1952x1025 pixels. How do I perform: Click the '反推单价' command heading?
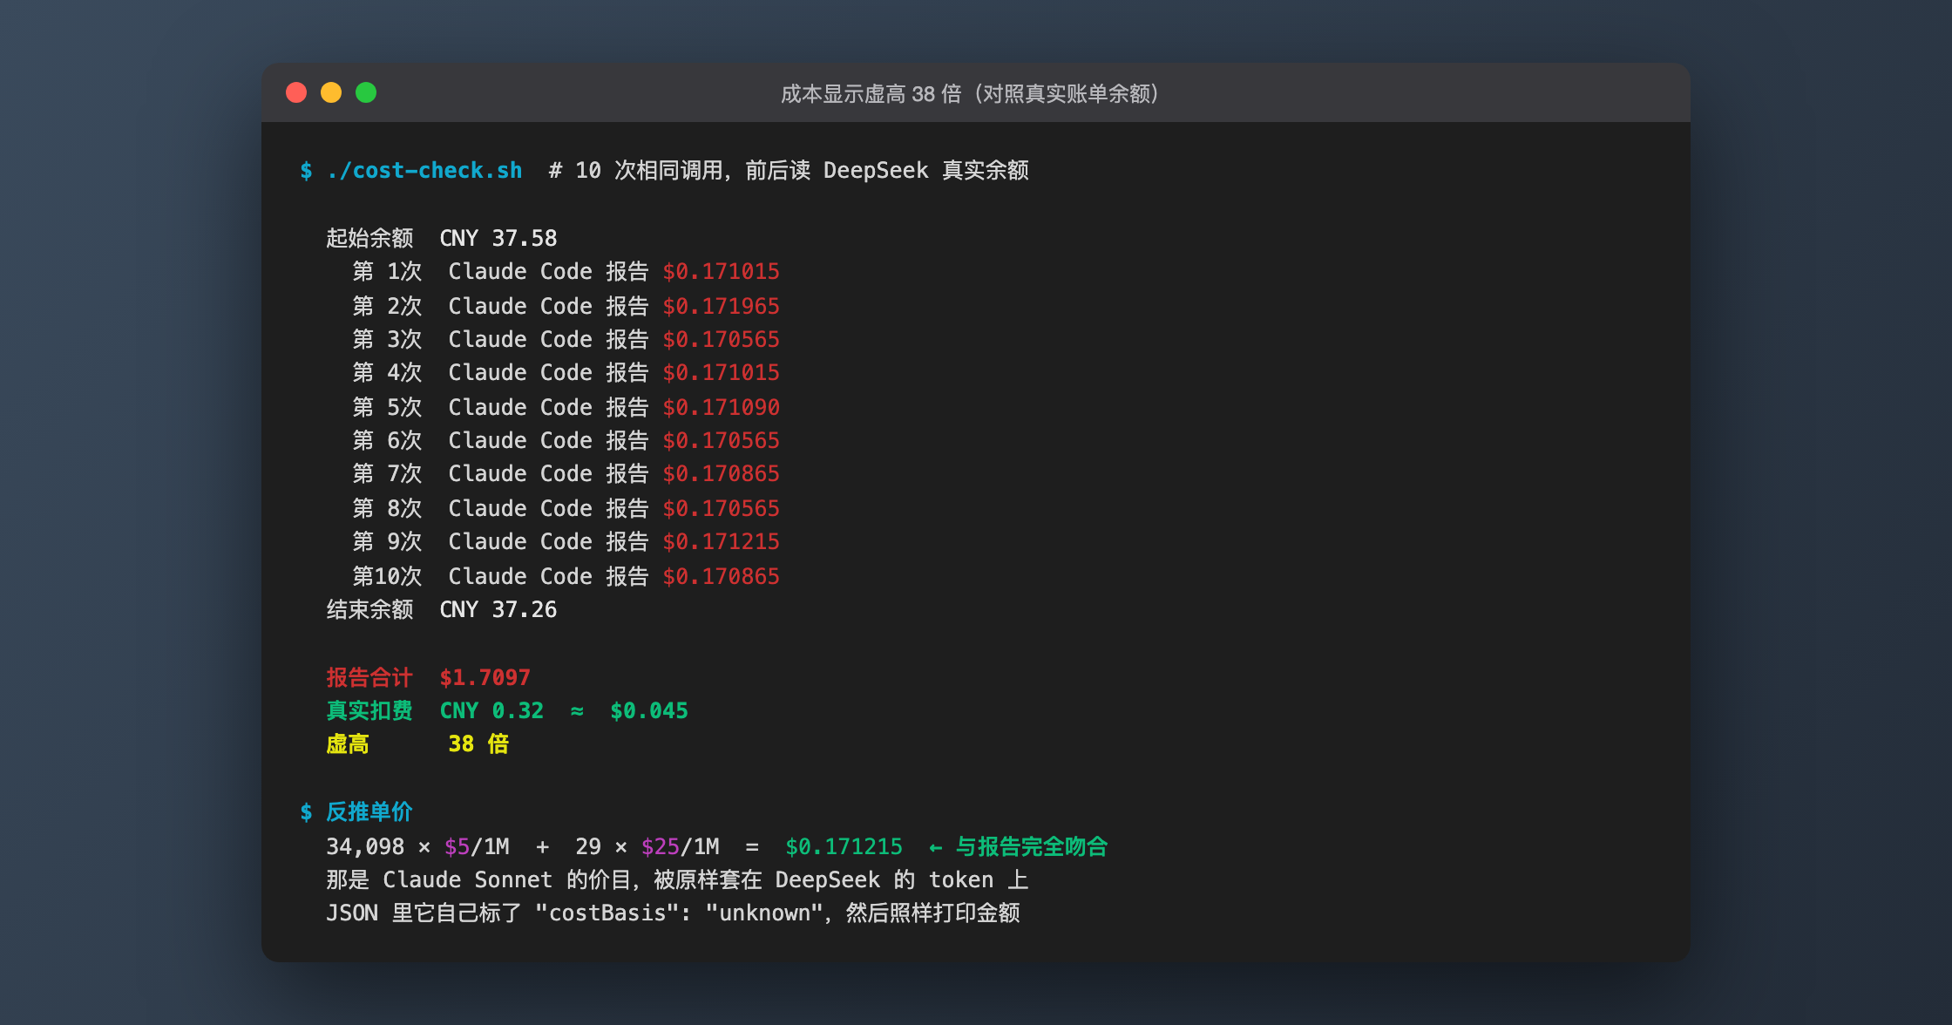click(x=369, y=811)
